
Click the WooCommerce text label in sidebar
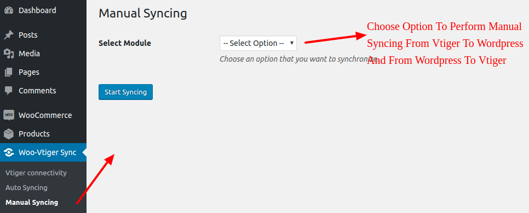click(x=45, y=115)
